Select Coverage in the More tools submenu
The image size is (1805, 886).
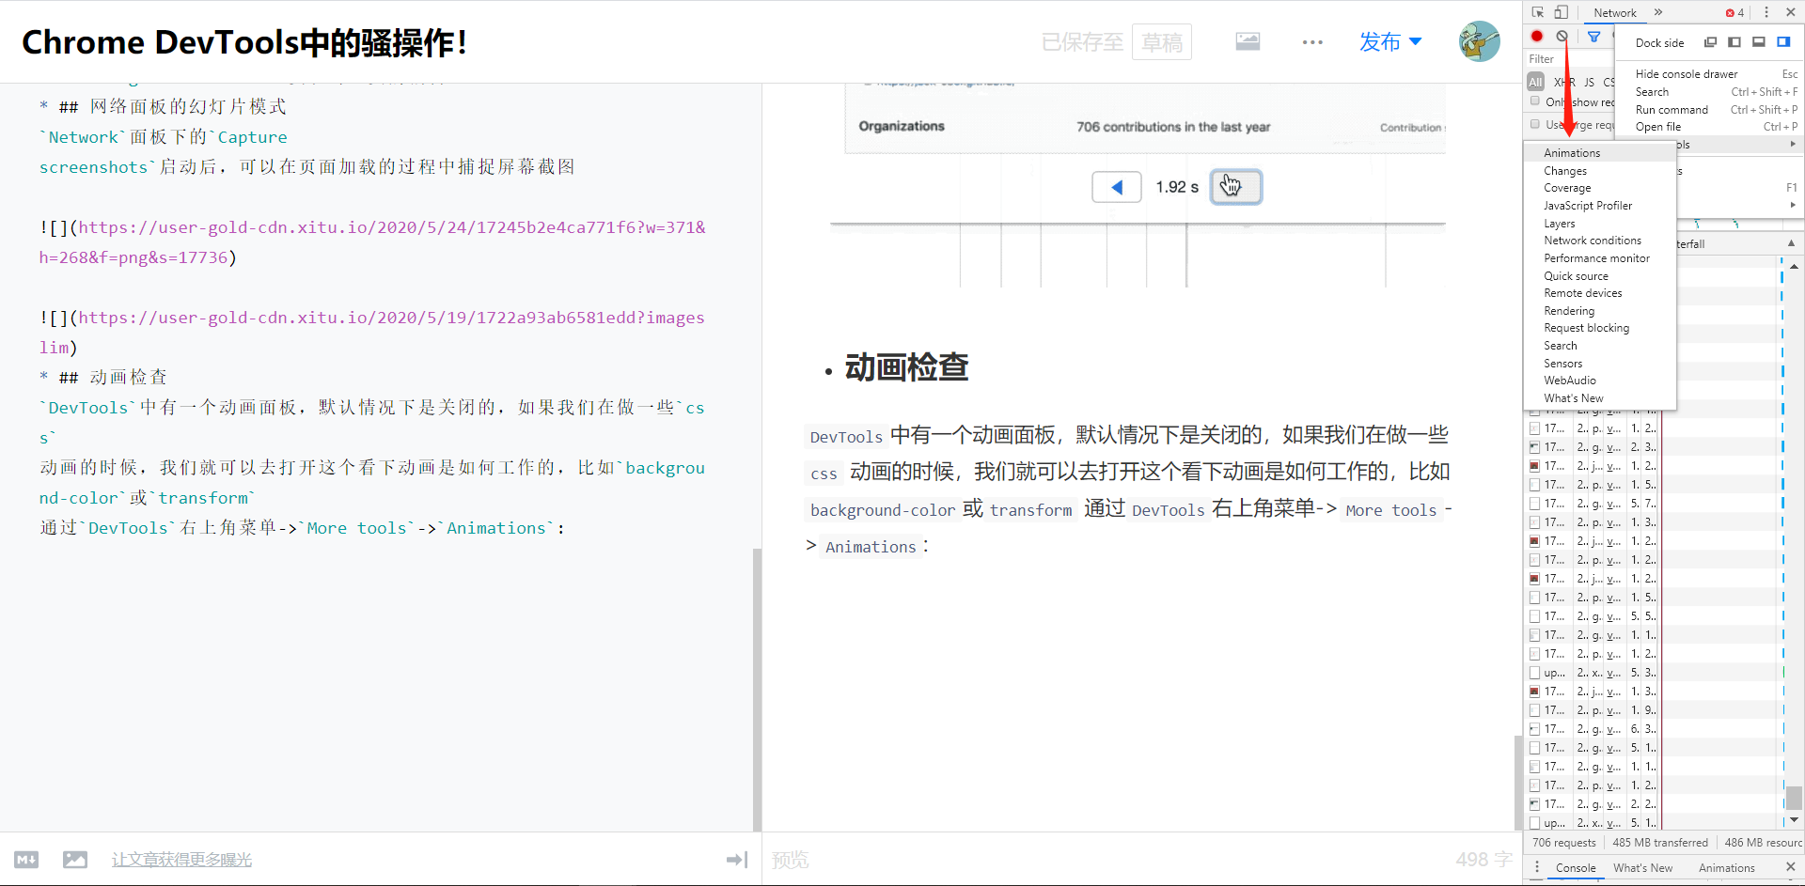[1600, 188]
